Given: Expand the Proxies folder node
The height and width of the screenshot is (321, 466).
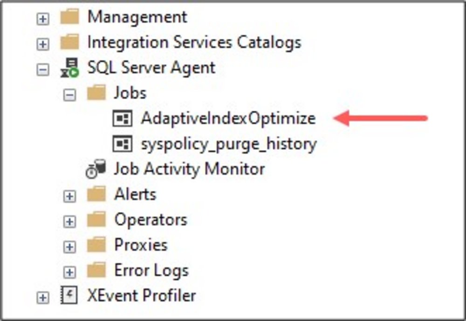Looking at the screenshot, I should point(69,246).
